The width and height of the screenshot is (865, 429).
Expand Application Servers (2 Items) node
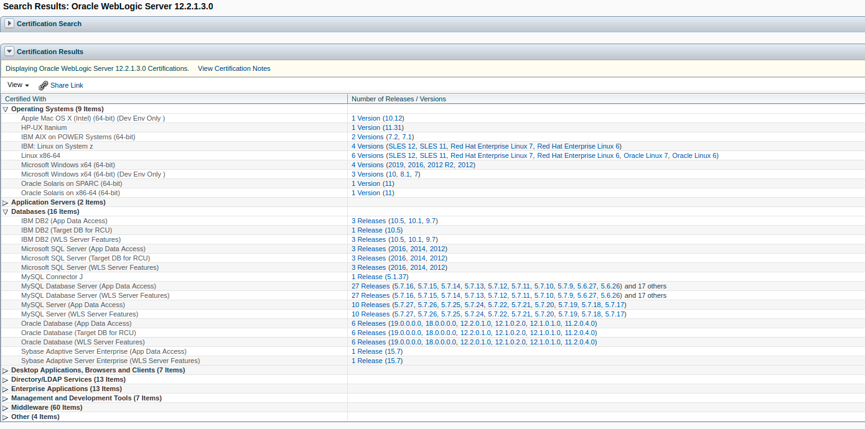(x=6, y=202)
